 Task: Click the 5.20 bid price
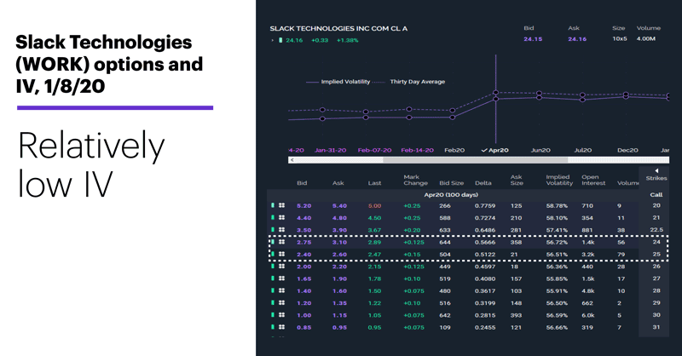(x=304, y=205)
